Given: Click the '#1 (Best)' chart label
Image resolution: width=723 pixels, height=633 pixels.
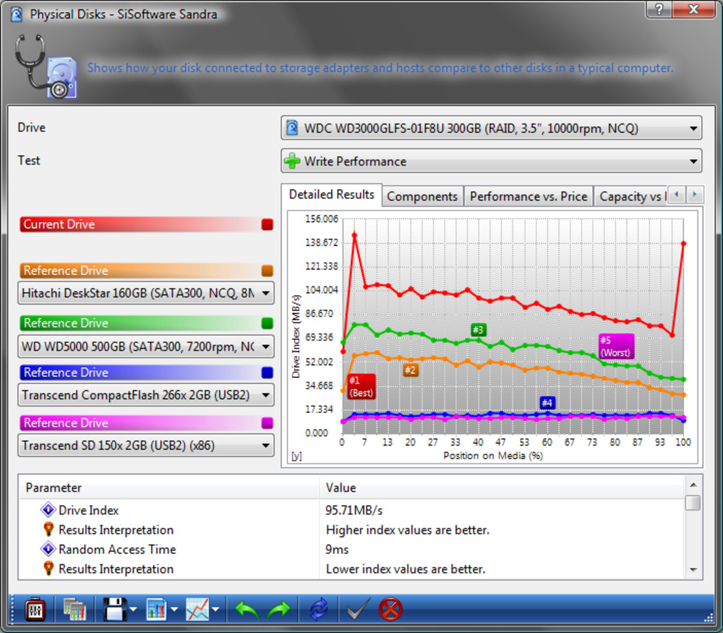Looking at the screenshot, I should coord(361,387).
